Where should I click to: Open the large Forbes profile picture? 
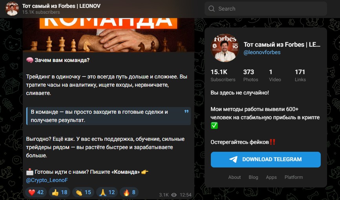[x=225, y=48]
